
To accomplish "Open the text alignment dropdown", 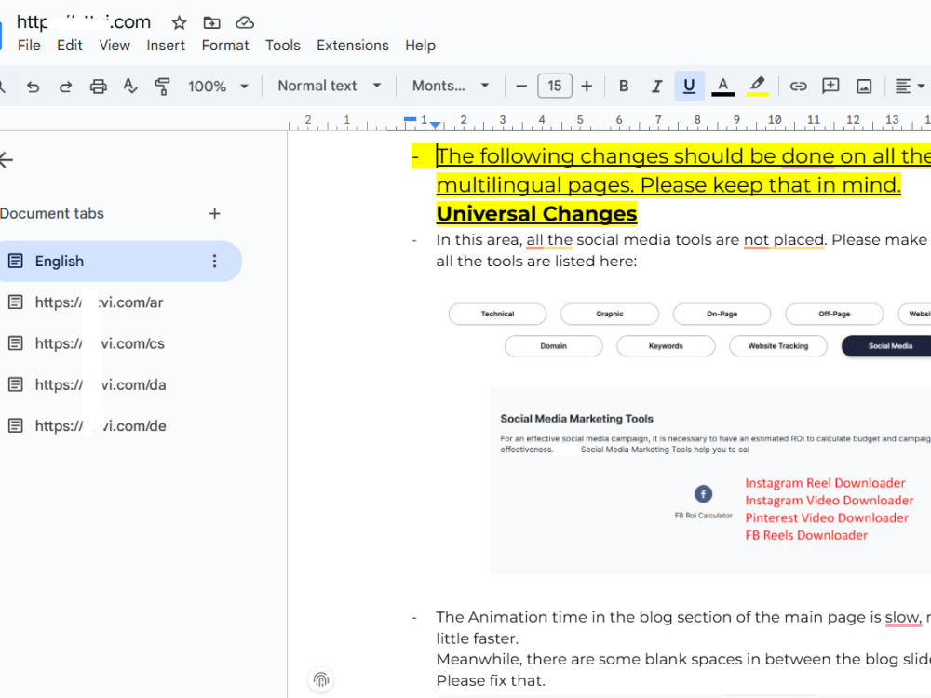I will [910, 86].
